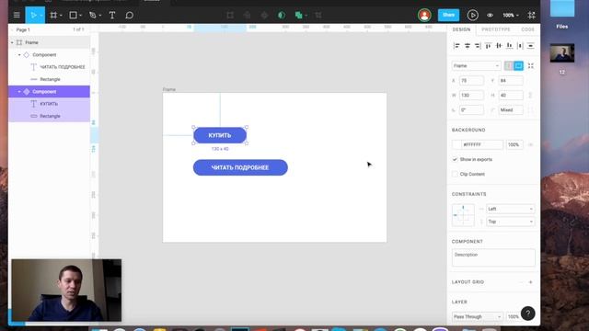
Task: Align selection to bottom edge
Action: (509, 46)
